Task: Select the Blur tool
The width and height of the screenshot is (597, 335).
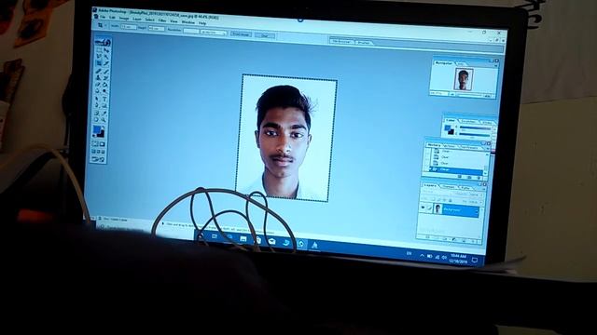Action: (98, 90)
